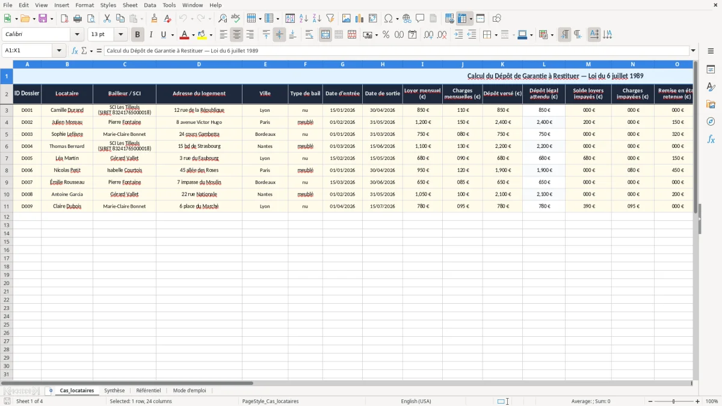Screen dimensions: 722x406
Task: Switch to the Mode d'emploi sheet tab
Action: 190,390
